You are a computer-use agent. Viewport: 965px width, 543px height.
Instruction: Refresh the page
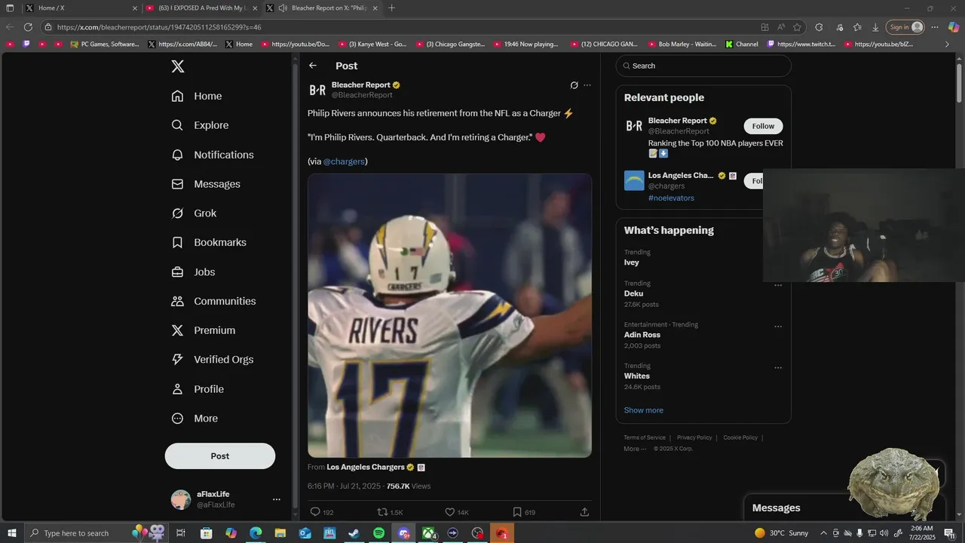click(28, 27)
